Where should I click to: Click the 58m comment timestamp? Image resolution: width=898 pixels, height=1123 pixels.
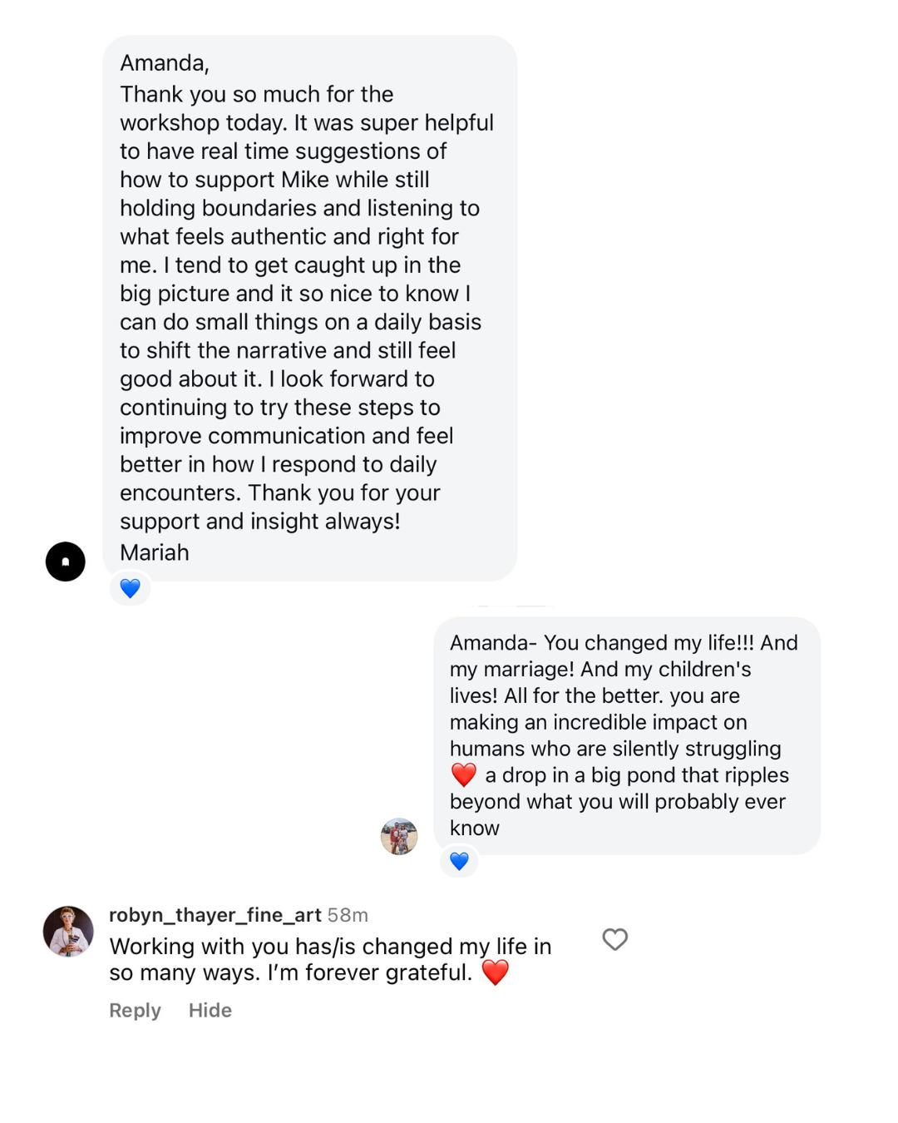point(348,915)
